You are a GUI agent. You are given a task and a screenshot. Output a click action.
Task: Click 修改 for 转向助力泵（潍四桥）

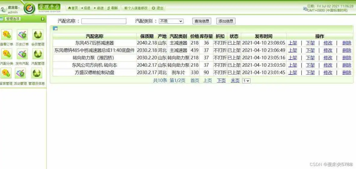(x=328, y=58)
